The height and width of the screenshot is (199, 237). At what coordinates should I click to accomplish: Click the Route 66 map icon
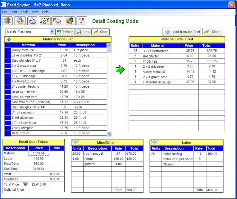(x=45, y=21)
